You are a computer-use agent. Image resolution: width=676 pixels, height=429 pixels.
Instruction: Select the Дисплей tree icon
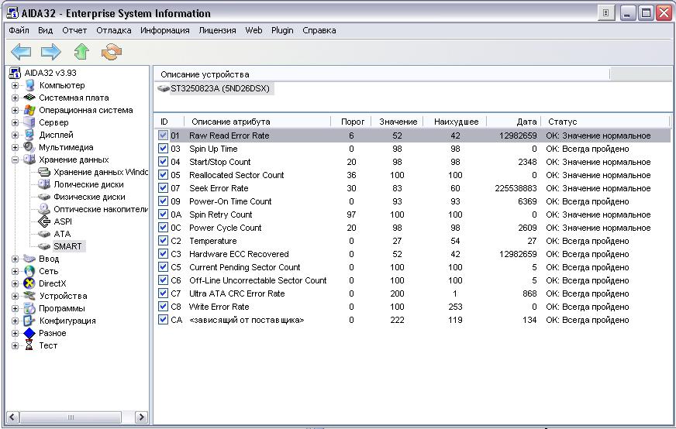pos(29,135)
